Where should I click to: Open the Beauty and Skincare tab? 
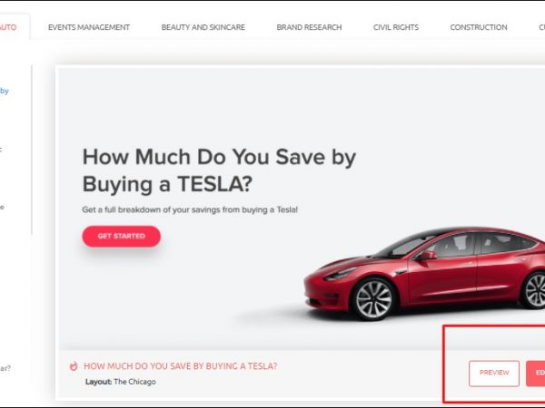203,27
